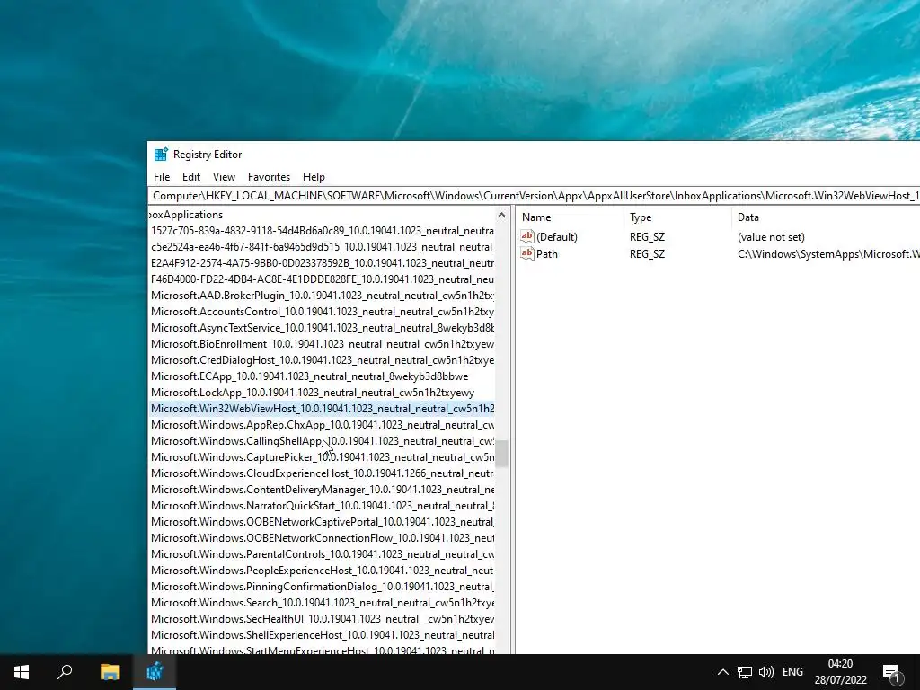Select the Microsoft.Windows.Search key
920x690 pixels.
coord(323,603)
